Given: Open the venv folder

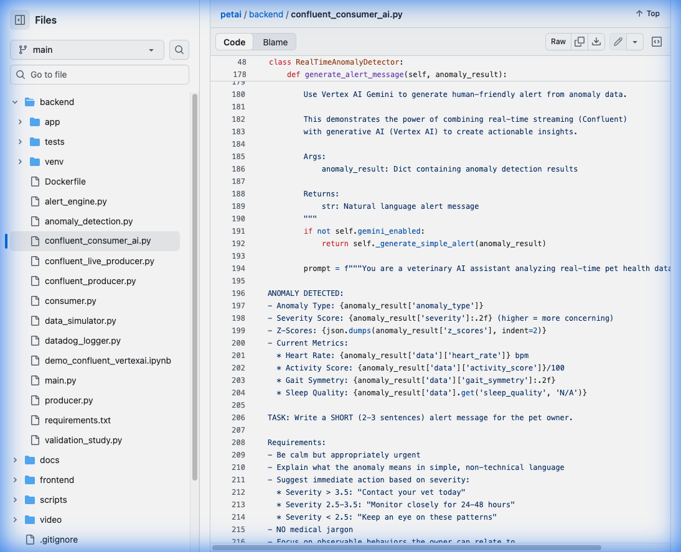Looking at the screenshot, I should (54, 162).
